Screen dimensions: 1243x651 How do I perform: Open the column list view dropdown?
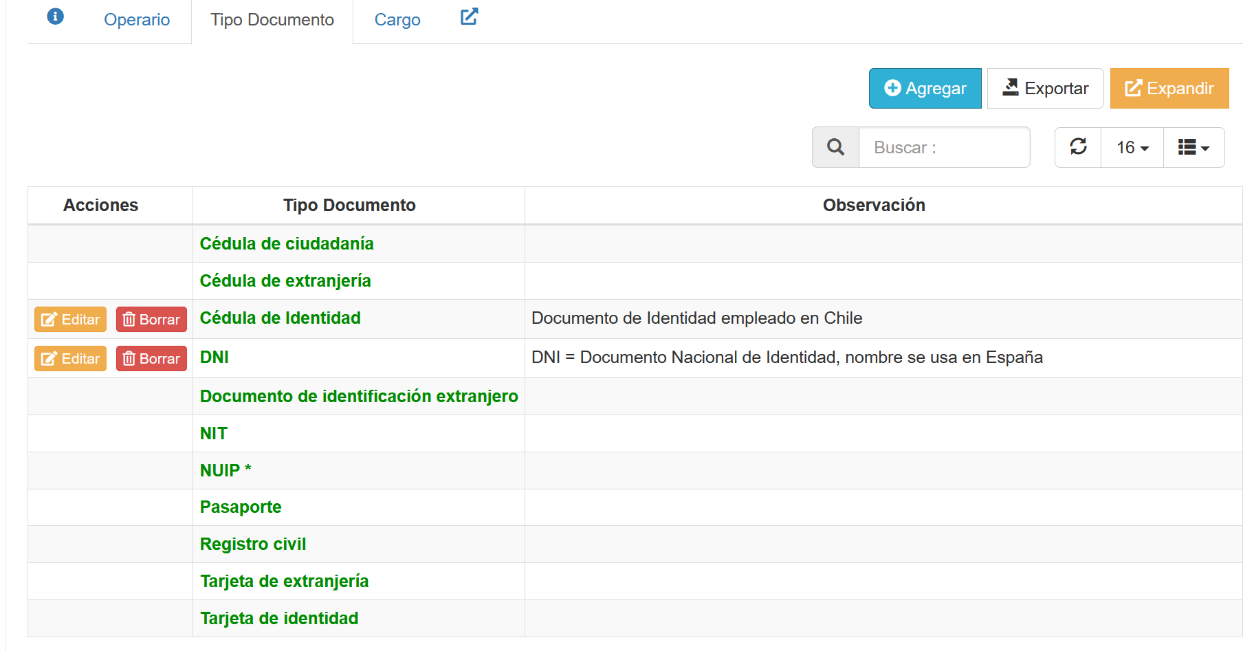tap(1193, 148)
